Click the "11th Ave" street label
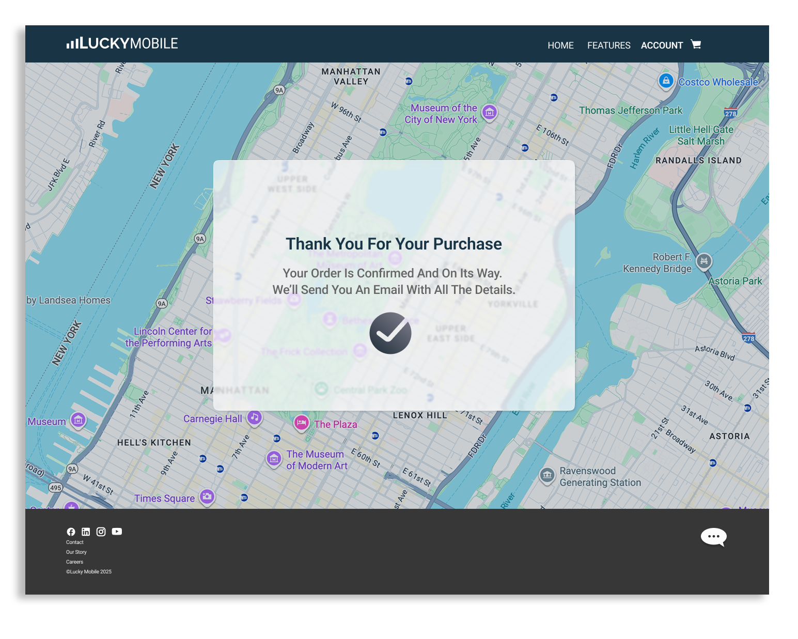This screenshot has height=639, width=798. (139, 404)
